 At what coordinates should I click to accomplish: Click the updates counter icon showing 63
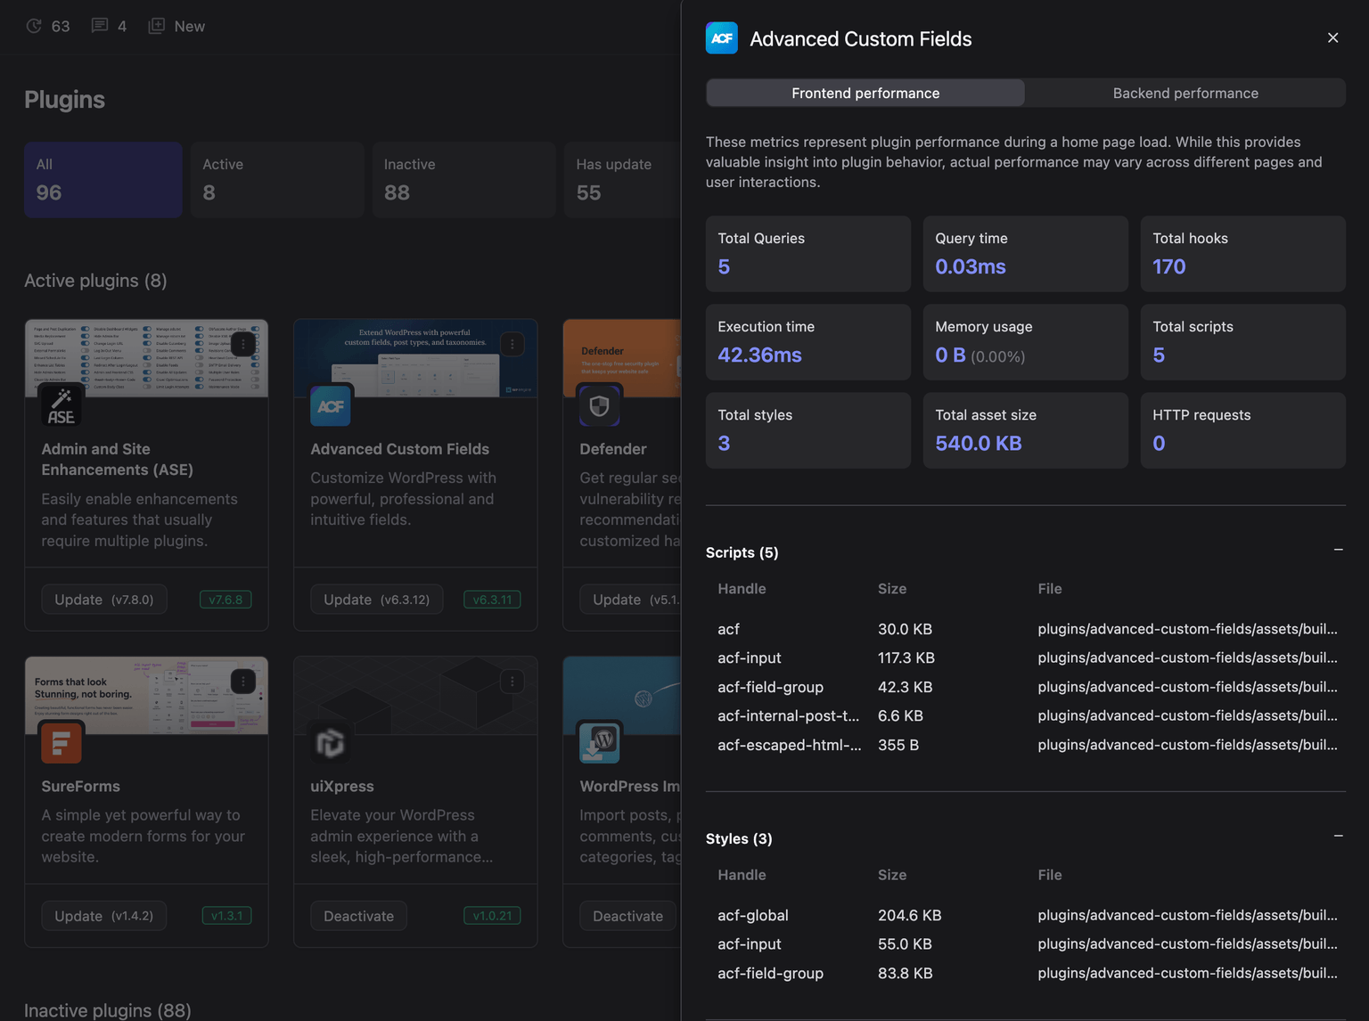click(34, 26)
